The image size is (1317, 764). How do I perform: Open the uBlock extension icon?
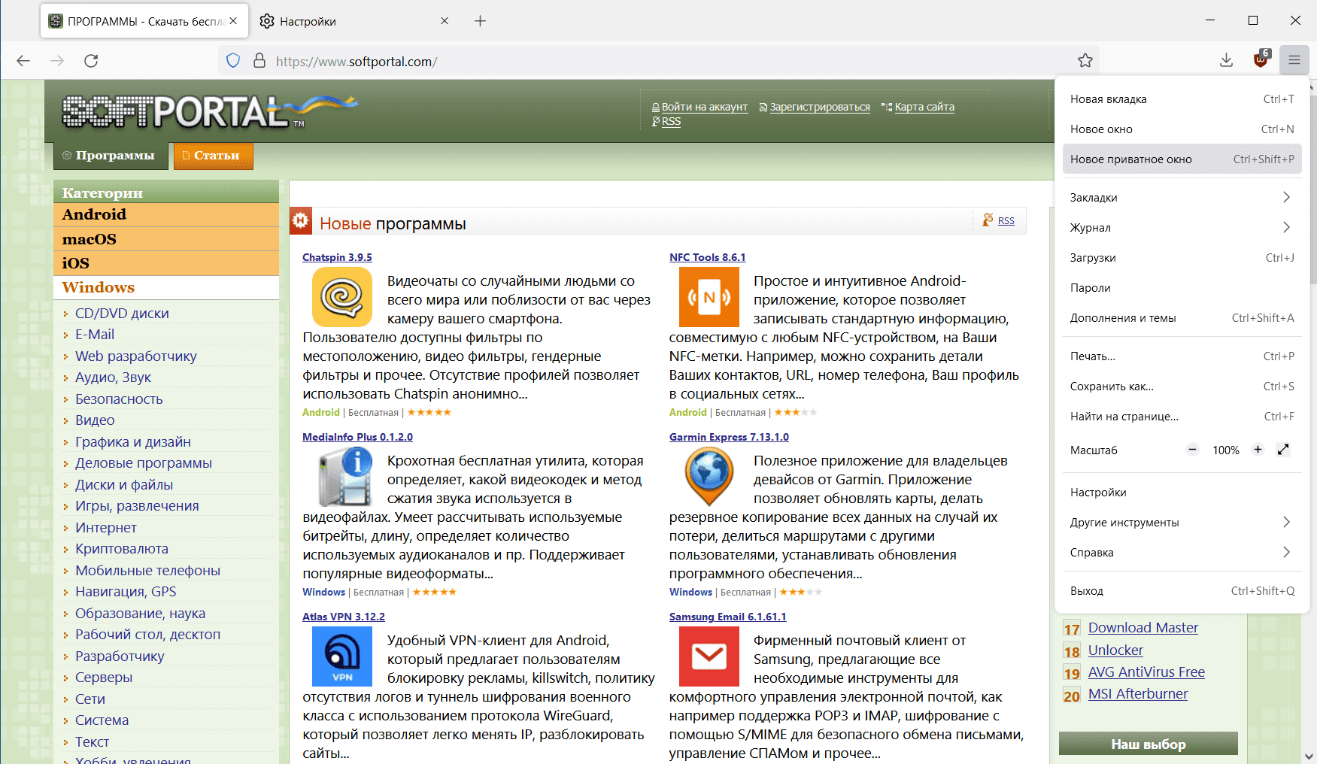1261,59
